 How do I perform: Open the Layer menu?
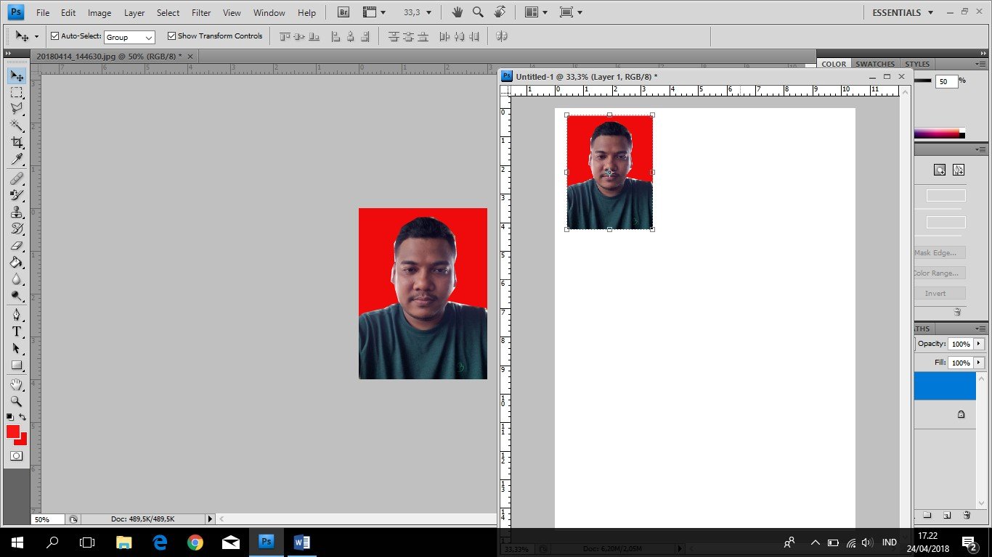point(134,13)
